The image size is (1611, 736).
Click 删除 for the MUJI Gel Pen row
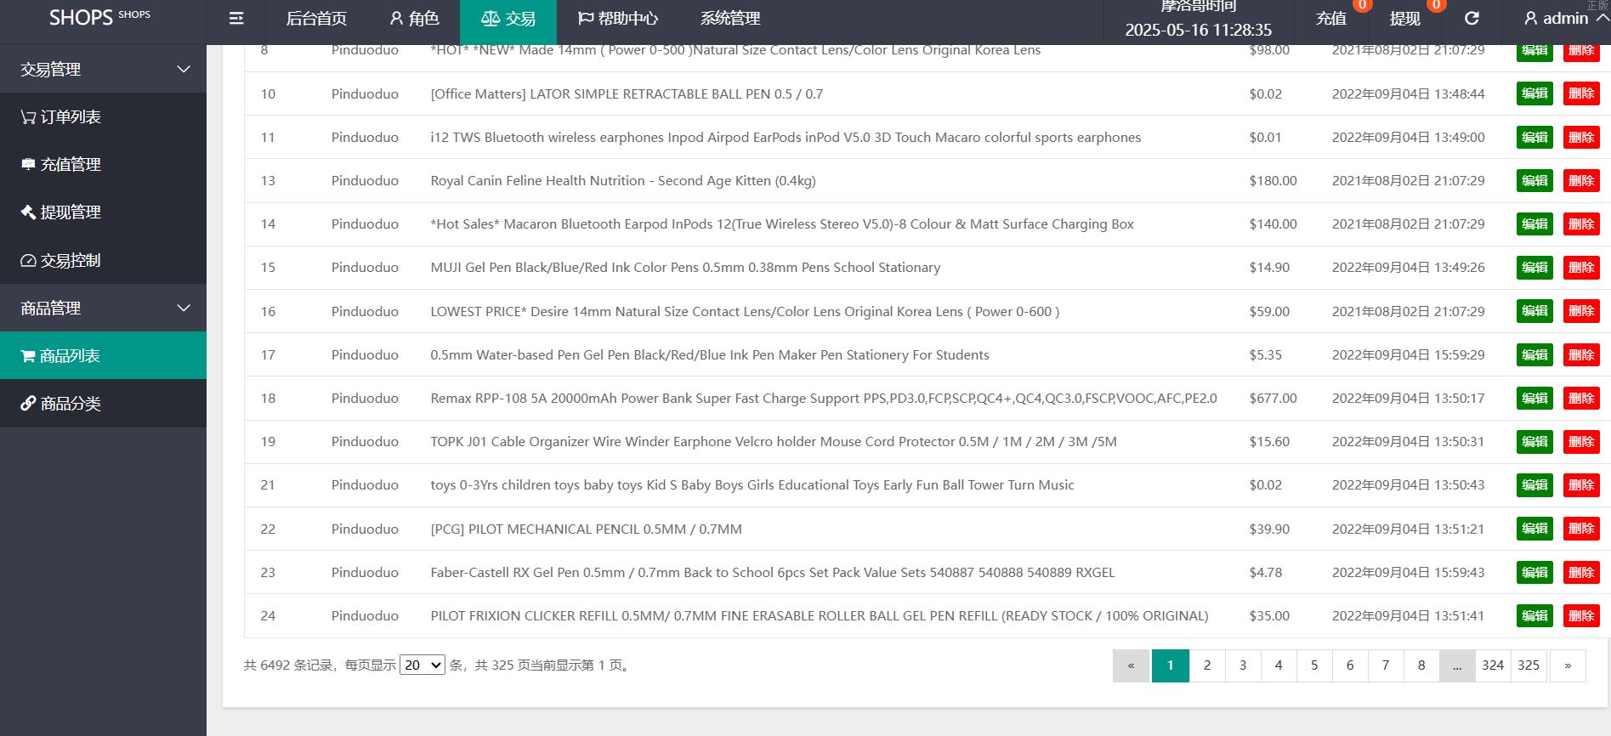pos(1580,268)
